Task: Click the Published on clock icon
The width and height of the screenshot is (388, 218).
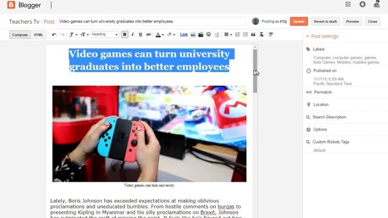Action: coord(309,71)
